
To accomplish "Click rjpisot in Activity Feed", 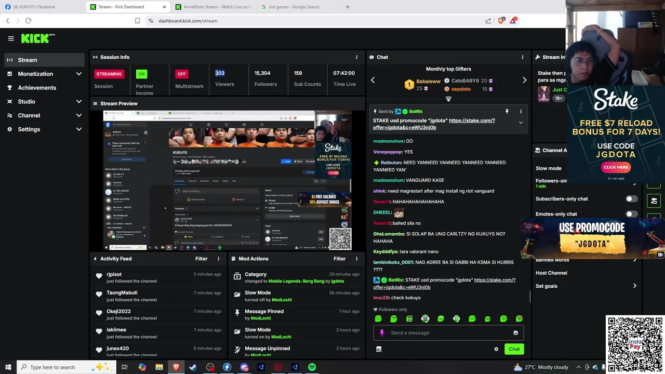I will point(114,274).
